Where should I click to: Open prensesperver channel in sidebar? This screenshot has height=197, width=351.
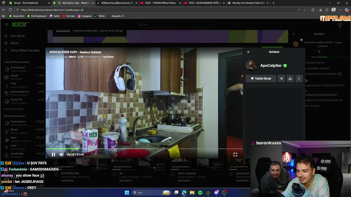tap(24, 93)
